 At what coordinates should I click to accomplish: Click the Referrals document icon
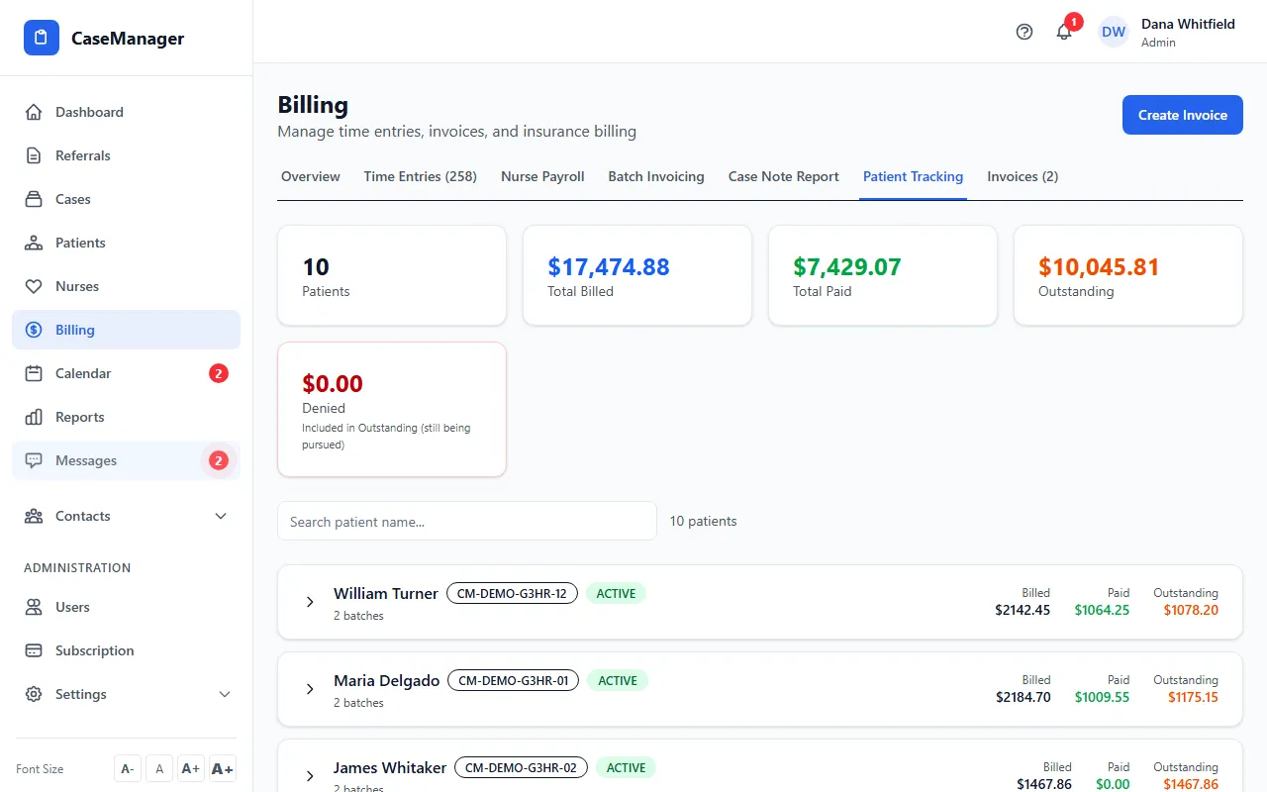pyautogui.click(x=34, y=155)
